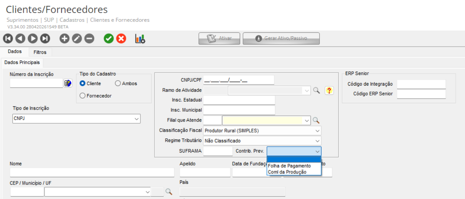This screenshot has height=199, width=465.
Task: Click the yellow question mark help icon
Action: pos(329,91)
